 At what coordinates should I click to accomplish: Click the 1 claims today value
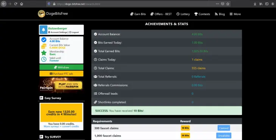(197, 60)
